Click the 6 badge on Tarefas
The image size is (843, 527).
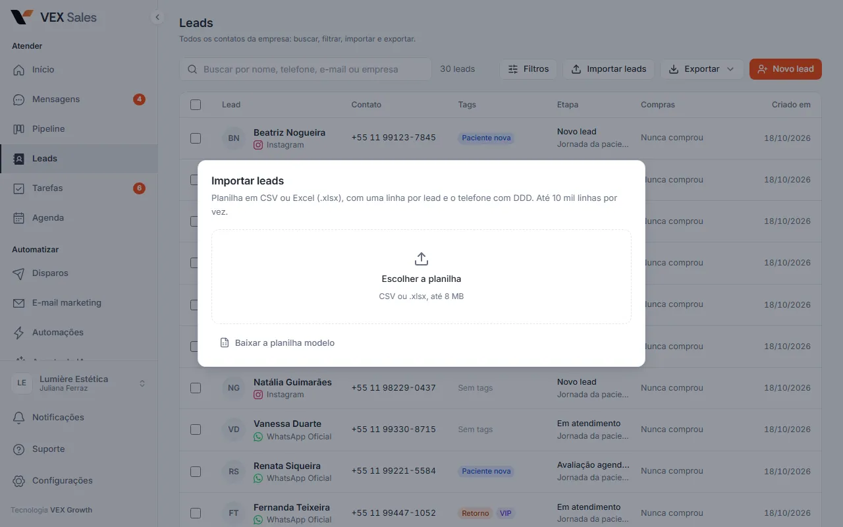pos(139,188)
